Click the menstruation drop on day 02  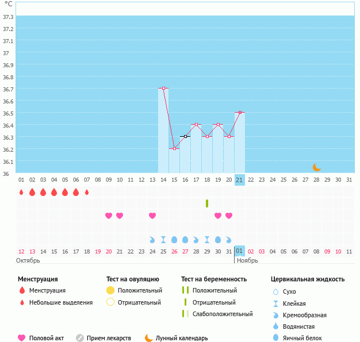click(32, 192)
